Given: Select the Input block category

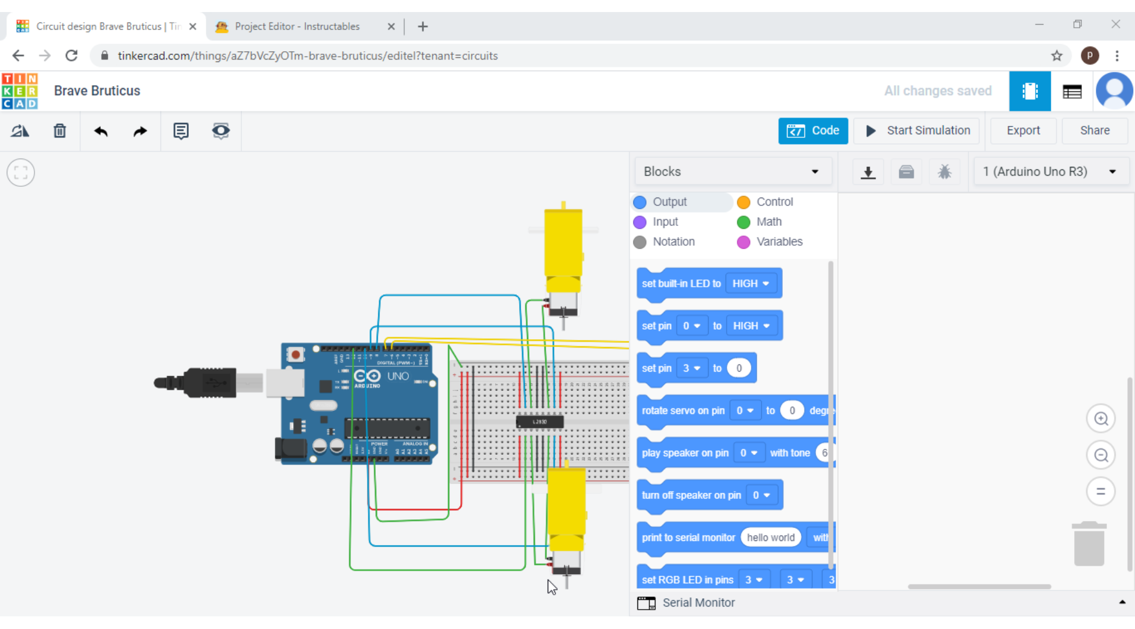Looking at the screenshot, I should coord(656,222).
